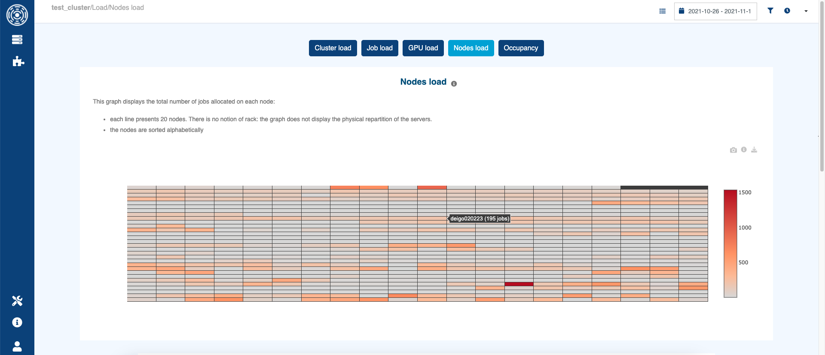Click the filter funnel icon
The width and height of the screenshot is (825, 355).
[770, 11]
